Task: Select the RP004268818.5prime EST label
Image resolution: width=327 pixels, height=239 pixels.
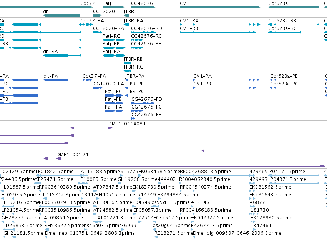Action: tap(206, 172)
